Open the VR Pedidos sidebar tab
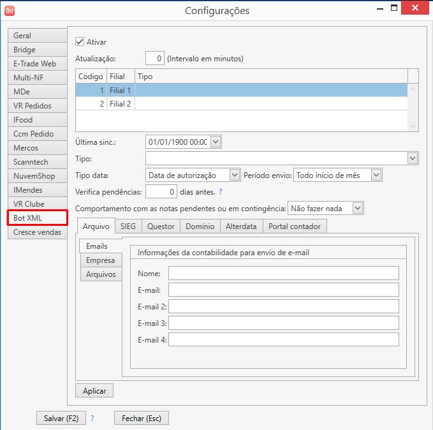 tap(38, 106)
